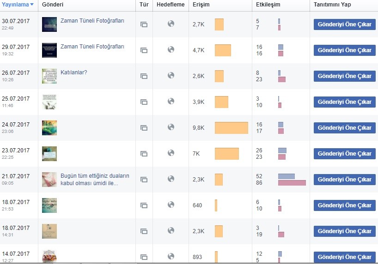Click globe icon for 14.07.2017 post

click(171, 256)
